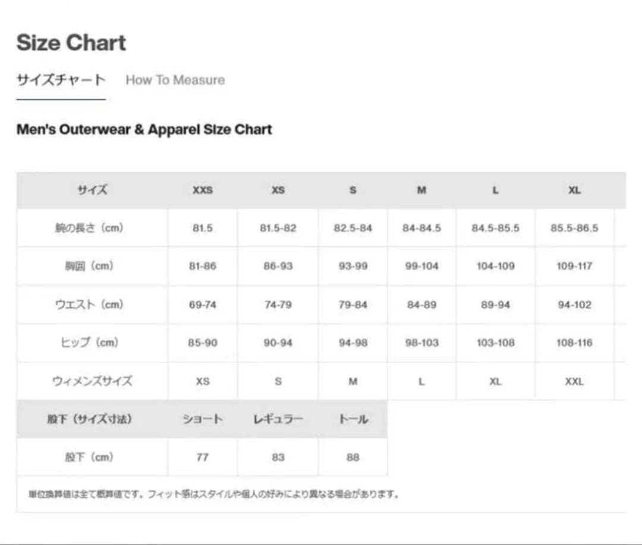Click the 股下 (サイズ寸法) header cell
The height and width of the screenshot is (545, 642).
[x=89, y=419]
